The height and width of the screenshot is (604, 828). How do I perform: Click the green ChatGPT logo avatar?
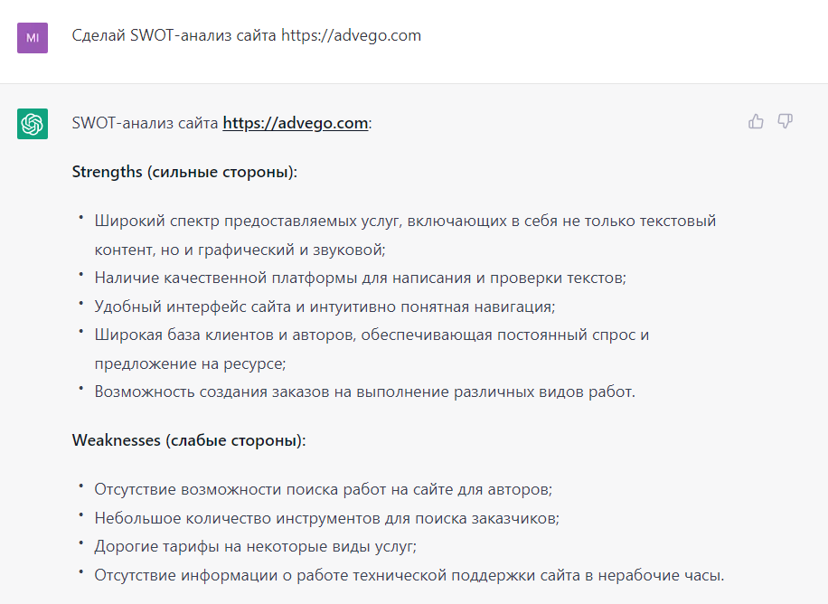point(33,124)
